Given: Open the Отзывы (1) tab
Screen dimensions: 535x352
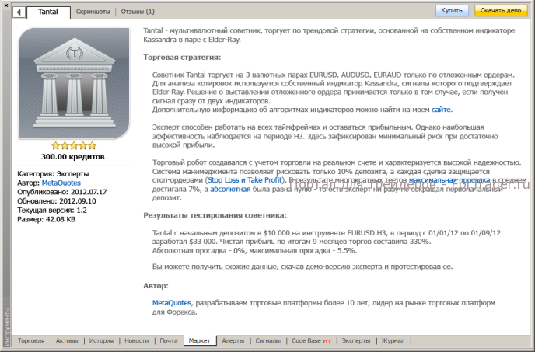Looking at the screenshot, I should point(138,12).
